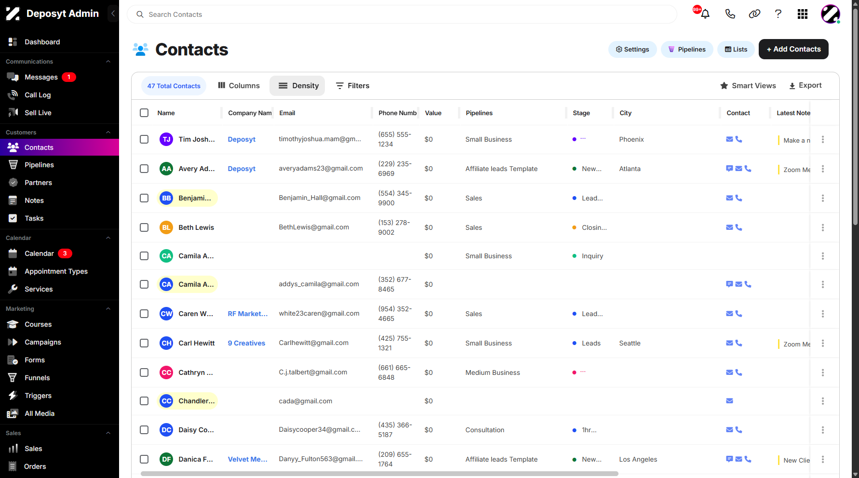Viewport: 859px width, 478px height.
Task: Check the Beth Lewis row checkbox
Action: (x=144, y=227)
